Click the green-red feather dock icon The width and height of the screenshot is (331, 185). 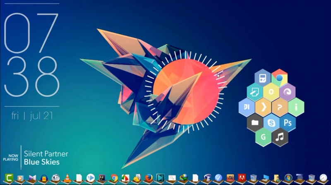pos(126,178)
